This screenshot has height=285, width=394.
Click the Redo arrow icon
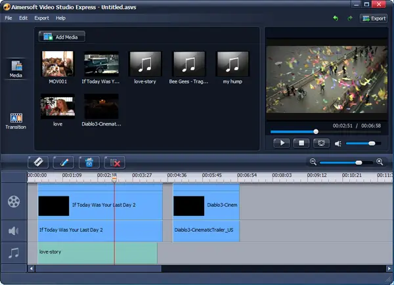click(x=349, y=18)
